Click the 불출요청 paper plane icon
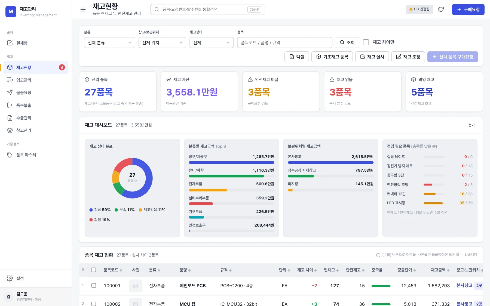 (x=10, y=92)
